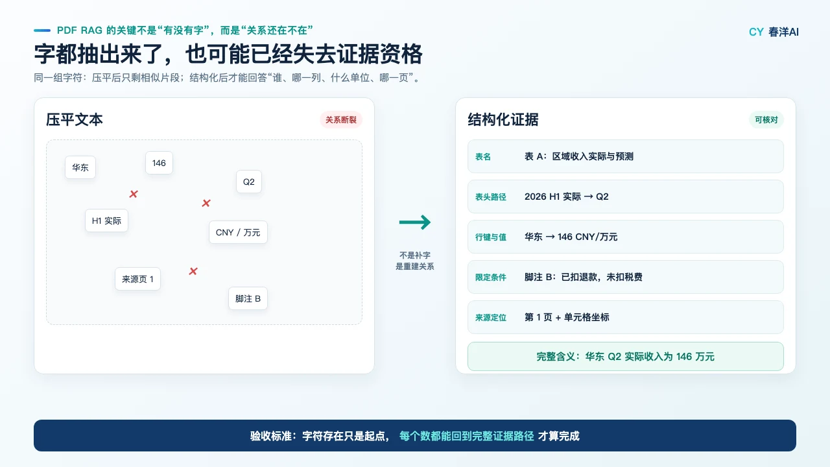The width and height of the screenshot is (830, 467).
Task: Click the highlighted 每个数都能回到完整证据路径 text
Action: coord(467,436)
